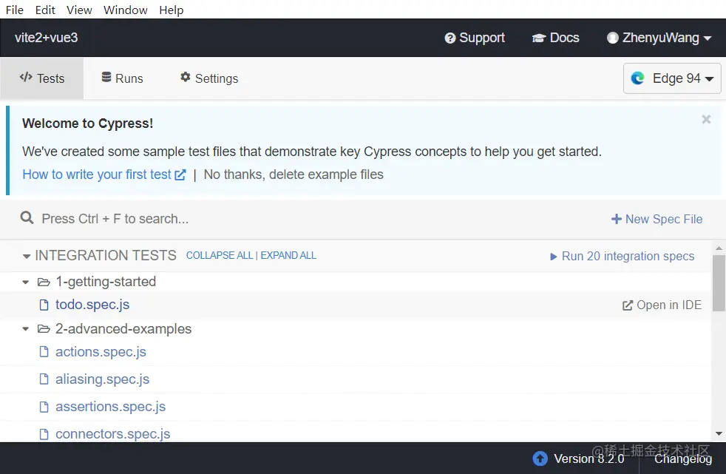Image resolution: width=726 pixels, height=474 pixels.
Task: Open connectors.spec.js
Action: pos(113,434)
